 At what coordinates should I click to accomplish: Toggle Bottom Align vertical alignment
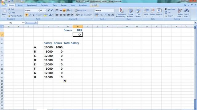[x=64, y=10]
